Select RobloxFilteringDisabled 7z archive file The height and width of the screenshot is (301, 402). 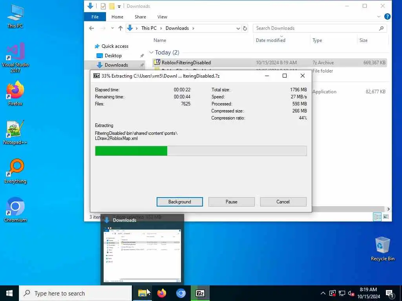269,63
